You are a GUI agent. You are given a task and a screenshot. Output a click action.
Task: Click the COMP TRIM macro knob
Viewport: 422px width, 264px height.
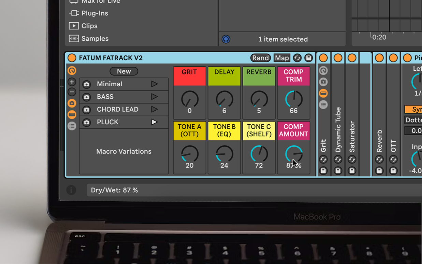(x=293, y=99)
